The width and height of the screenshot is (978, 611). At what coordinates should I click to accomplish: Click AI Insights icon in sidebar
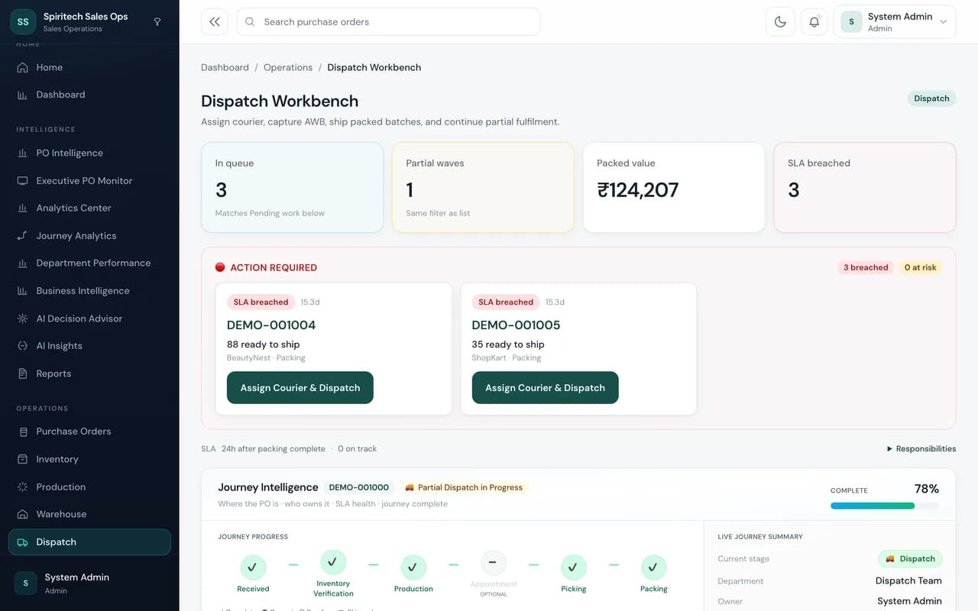point(22,346)
